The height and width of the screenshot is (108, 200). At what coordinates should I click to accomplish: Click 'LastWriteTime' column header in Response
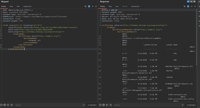pos(150,45)
